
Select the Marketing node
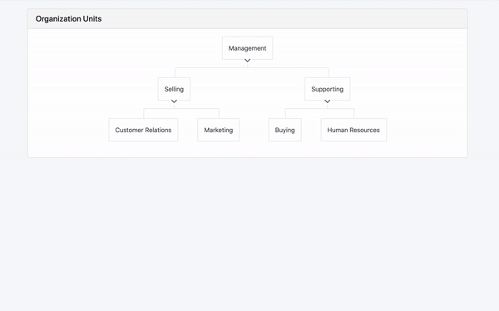(x=218, y=130)
